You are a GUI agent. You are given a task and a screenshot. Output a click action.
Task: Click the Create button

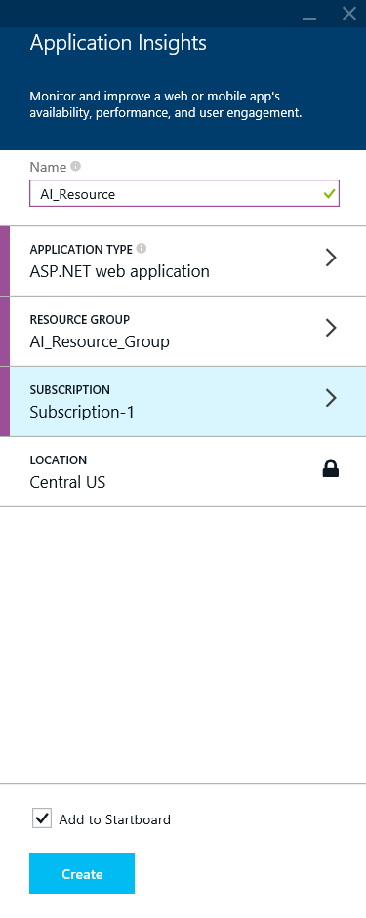coord(82,873)
